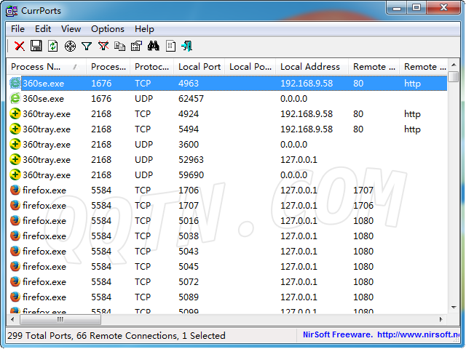Click the save floppy disk icon
This screenshot has height=349, width=466.
[36, 47]
